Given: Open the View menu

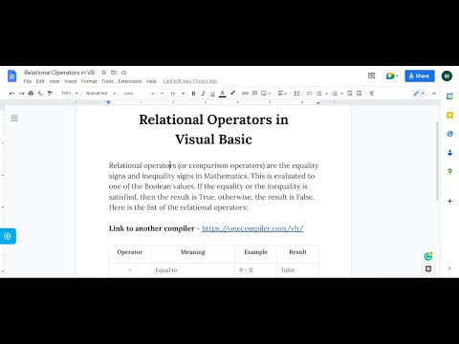Looking at the screenshot, I should 55,81.
